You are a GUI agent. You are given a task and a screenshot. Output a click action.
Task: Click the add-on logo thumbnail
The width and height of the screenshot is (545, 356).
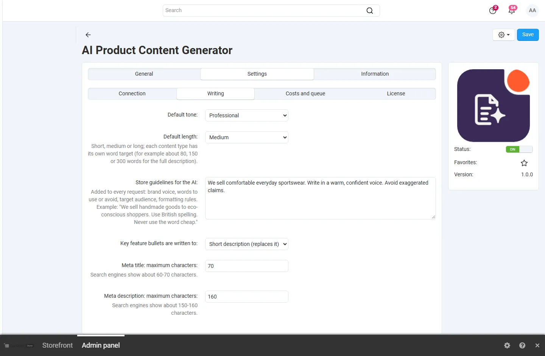pos(494,106)
